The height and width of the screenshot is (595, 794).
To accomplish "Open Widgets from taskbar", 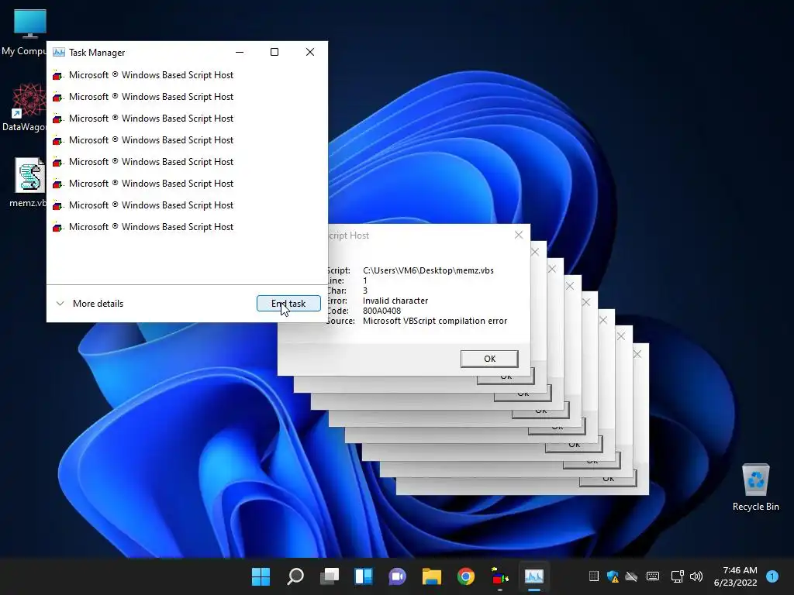I will pos(364,576).
